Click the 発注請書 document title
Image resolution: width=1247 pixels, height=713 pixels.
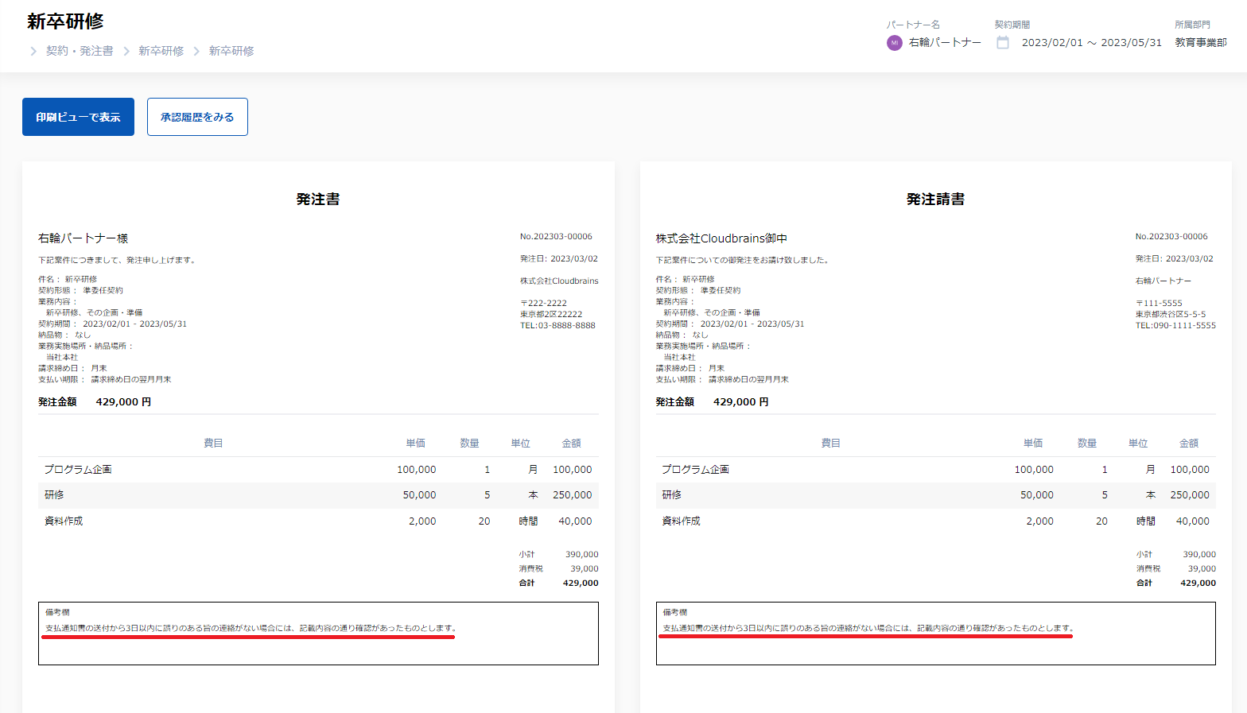coord(936,200)
